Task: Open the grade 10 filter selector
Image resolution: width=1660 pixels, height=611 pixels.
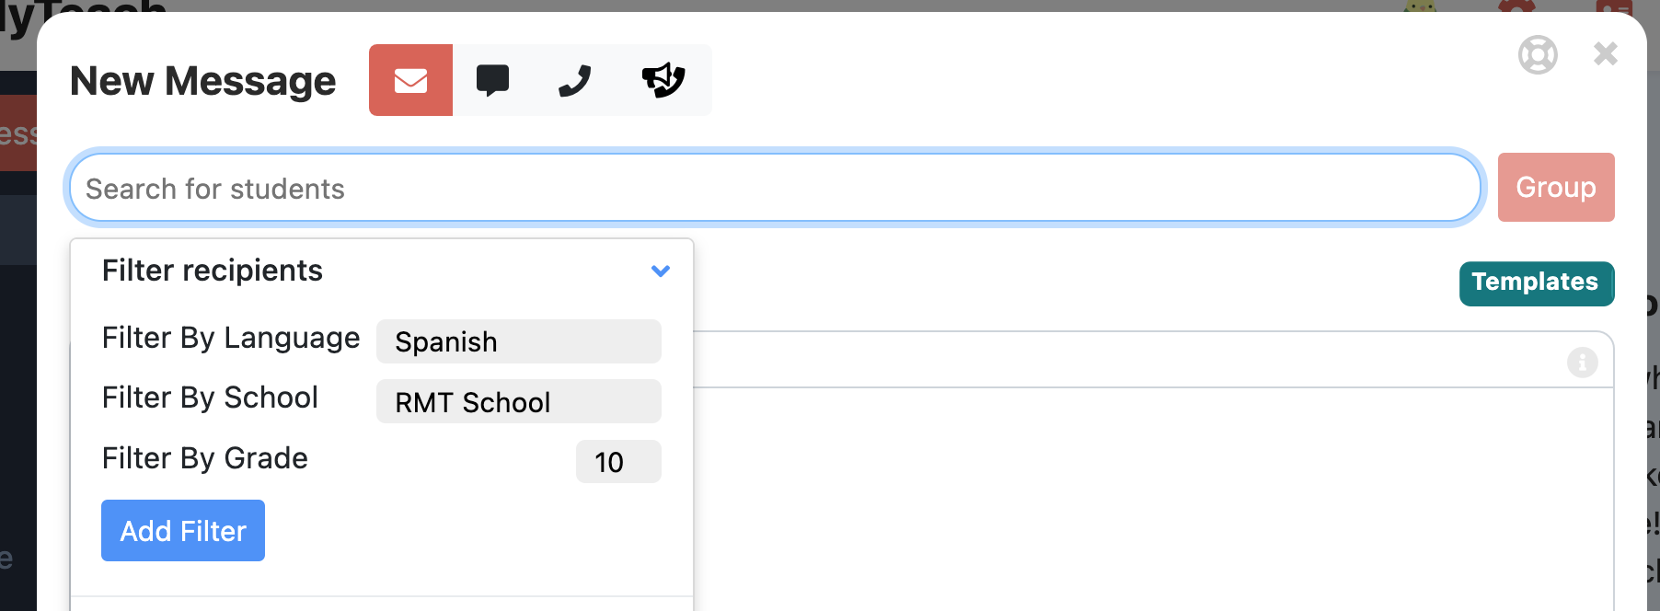Action: (617, 462)
